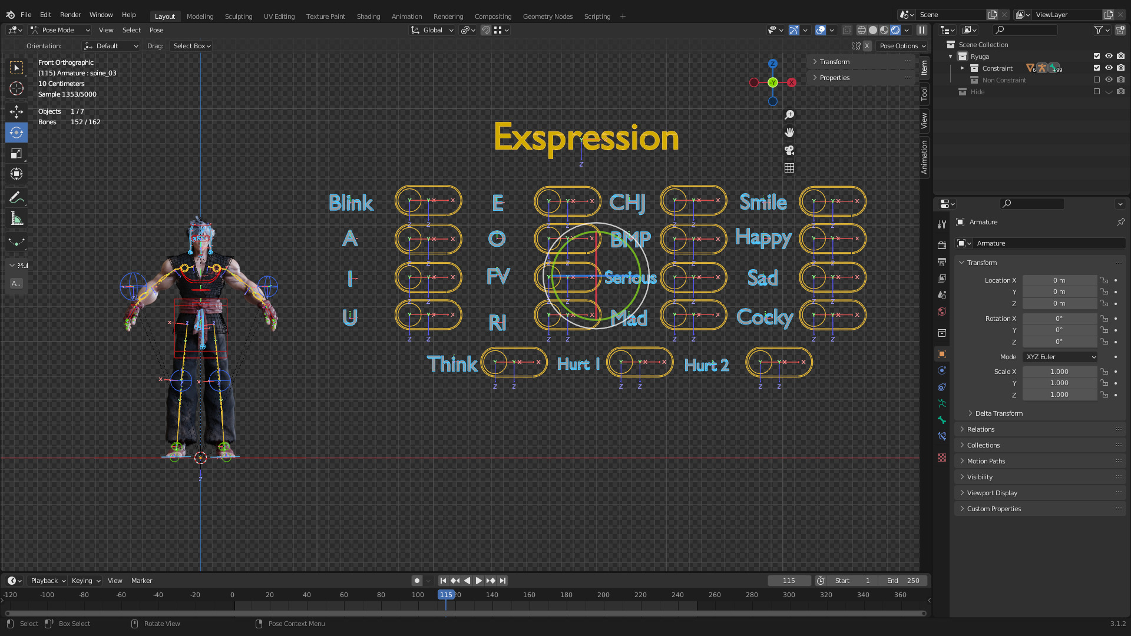Switch to the Geometry Nodes workspace tab
This screenshot has width=1131, height=636.
point(547,16)
